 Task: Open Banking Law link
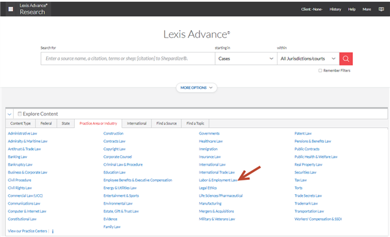(x=18, y=156)
